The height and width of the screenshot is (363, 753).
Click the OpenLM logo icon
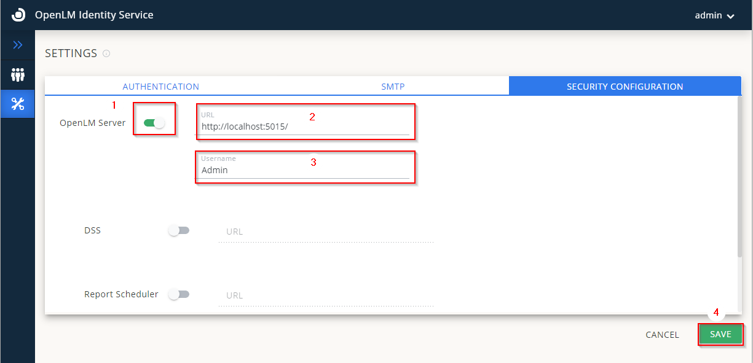pos(18,15)
